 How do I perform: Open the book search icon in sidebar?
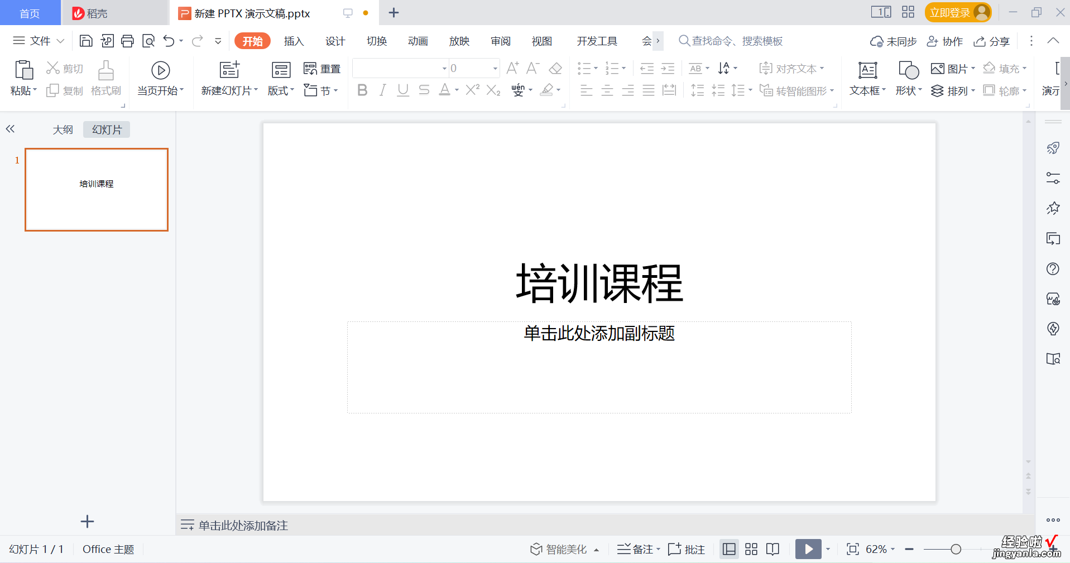[1053, 359]
